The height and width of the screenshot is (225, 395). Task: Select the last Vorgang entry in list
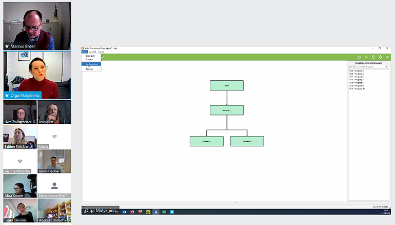357,88
